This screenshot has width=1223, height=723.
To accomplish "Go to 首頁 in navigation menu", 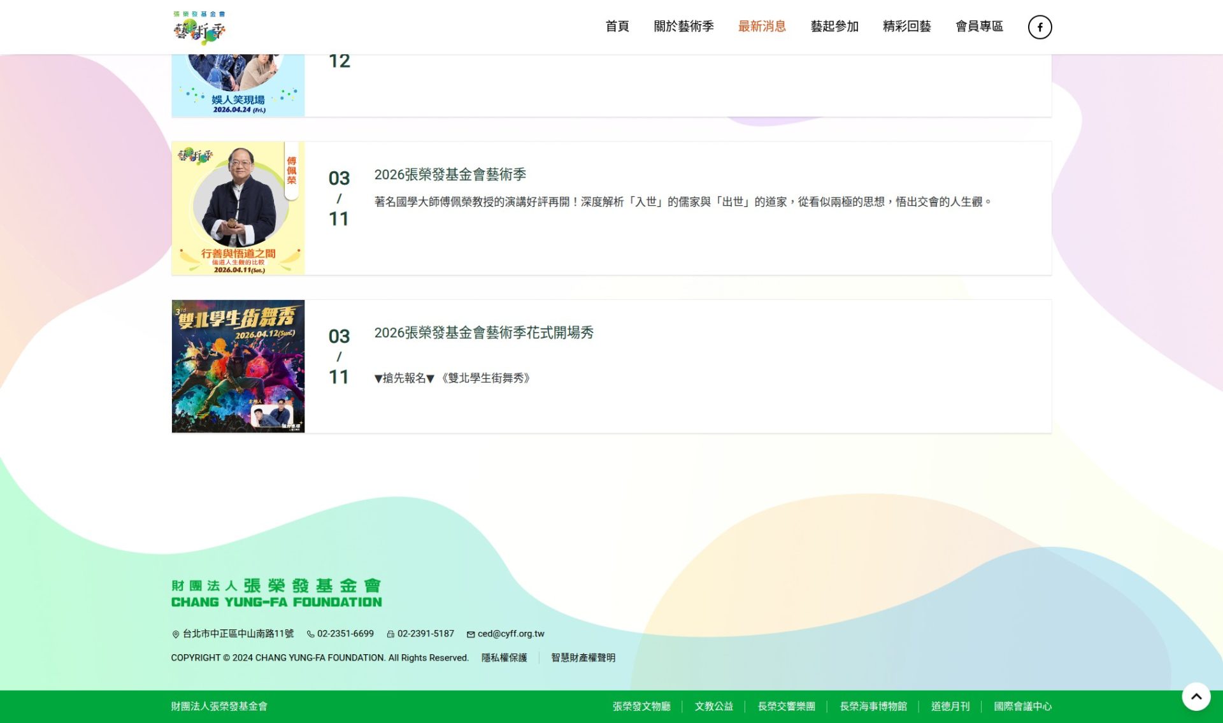I will point(617,26).
